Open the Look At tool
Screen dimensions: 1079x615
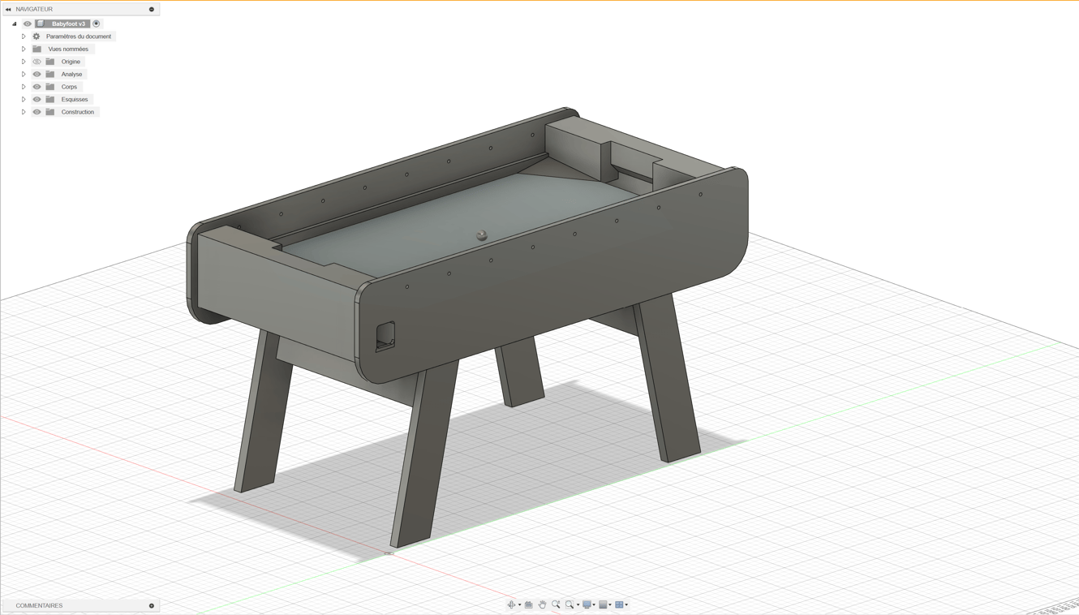tap(528, 604)
